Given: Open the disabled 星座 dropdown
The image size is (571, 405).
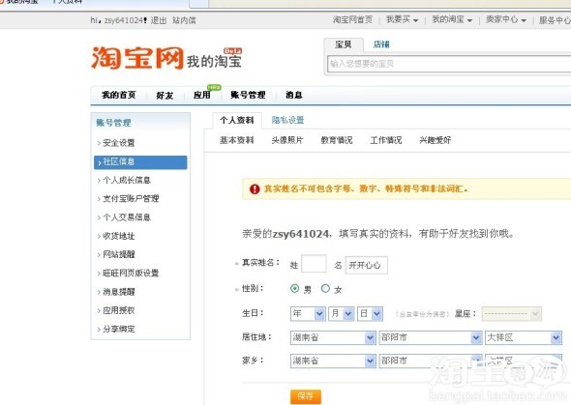Looking at the screenshot, I should [511, 314].
